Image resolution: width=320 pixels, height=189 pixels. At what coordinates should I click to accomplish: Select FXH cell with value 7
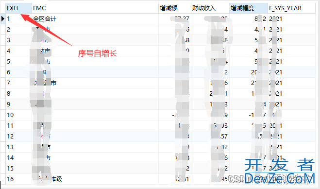coord(18,83)
